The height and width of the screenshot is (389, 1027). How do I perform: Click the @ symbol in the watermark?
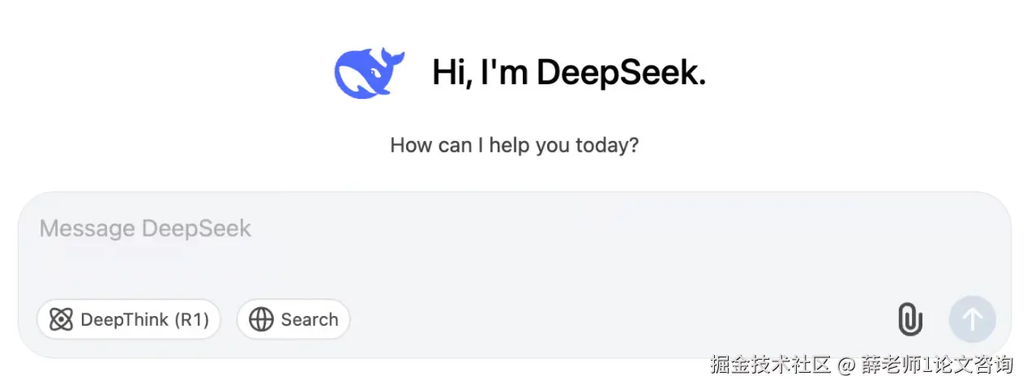click(847, 365)
